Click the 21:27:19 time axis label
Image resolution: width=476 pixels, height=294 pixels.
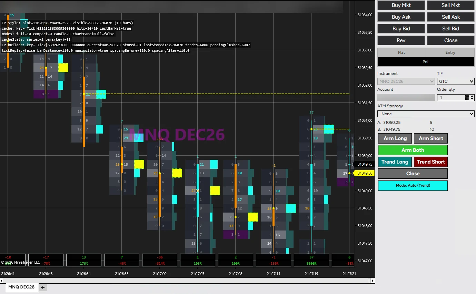tap(311, 274)
